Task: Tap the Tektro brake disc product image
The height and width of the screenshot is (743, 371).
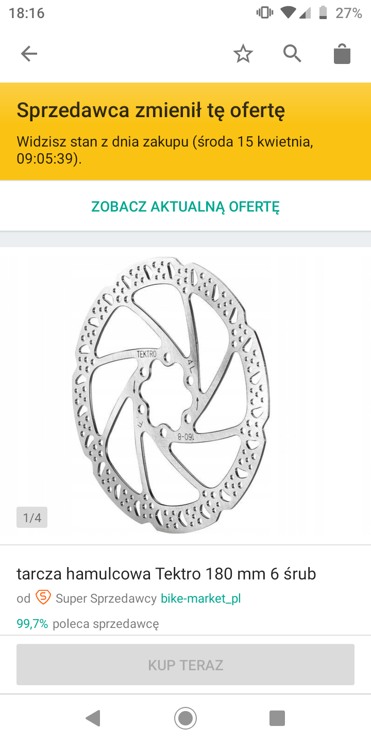Action: [171, 395]
